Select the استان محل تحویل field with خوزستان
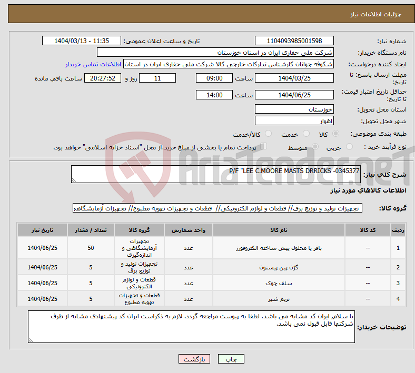The width and height of the screenshot is (415, 373). (294, 109)
